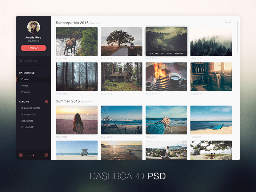Open the swing under tree photo

211,150
